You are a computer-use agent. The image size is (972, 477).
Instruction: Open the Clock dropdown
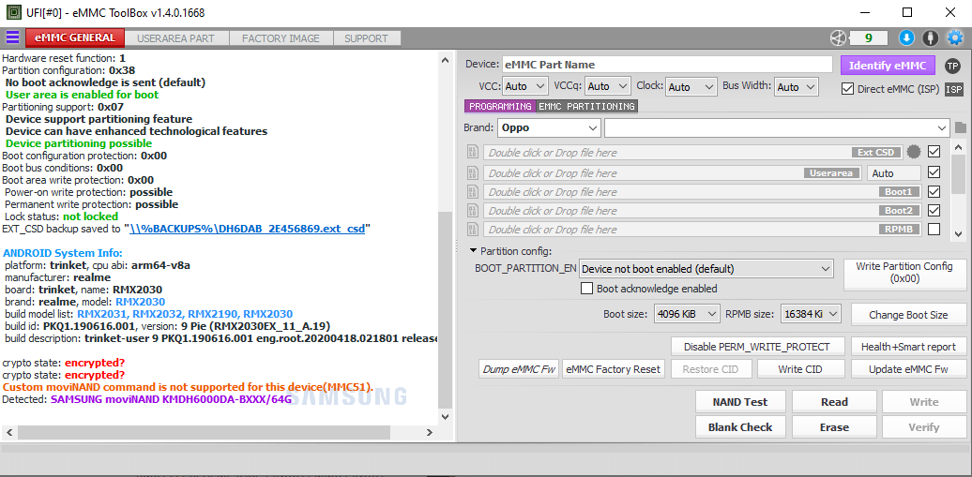click(x=691, y=87)
